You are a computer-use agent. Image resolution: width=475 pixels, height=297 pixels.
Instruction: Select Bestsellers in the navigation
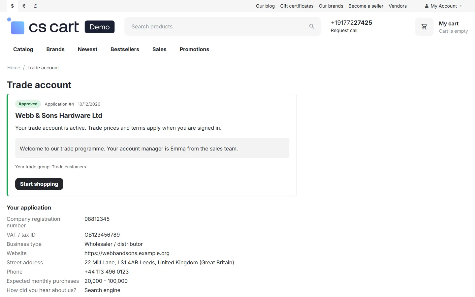click(x=125, y=49)
